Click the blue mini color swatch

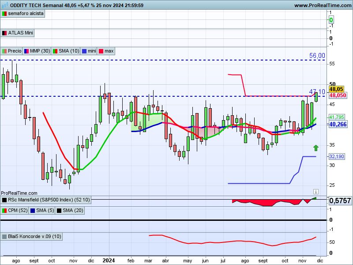point(84,51)
